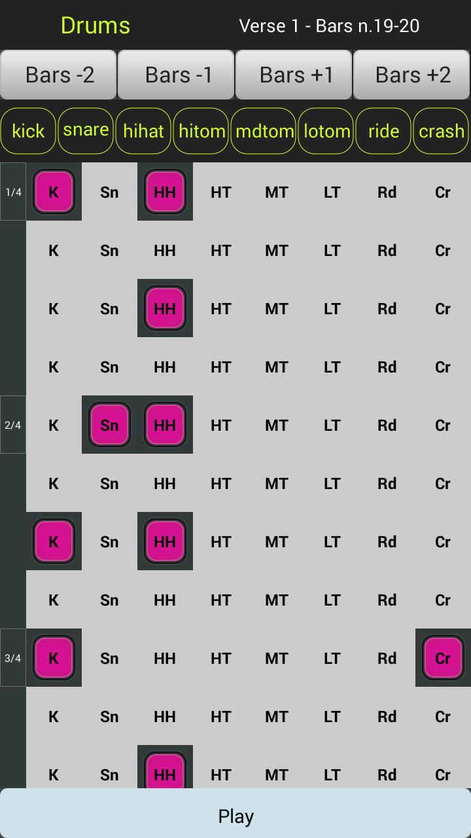The width and height of the screenshot is (471, 838).
Task: Select the kick instrument pill
Action: click(28, 131)
